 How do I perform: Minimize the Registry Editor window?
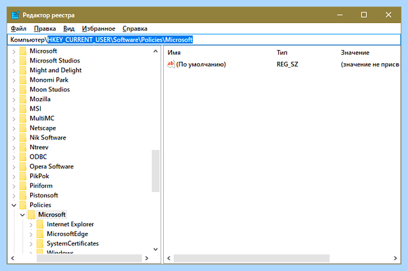tap(340, 15)
